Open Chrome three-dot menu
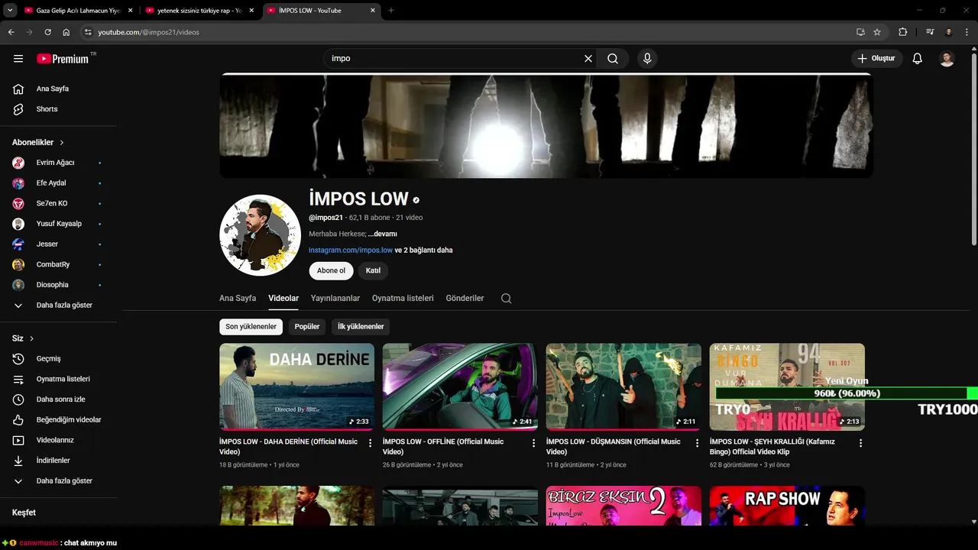 [x=967, y=32]
